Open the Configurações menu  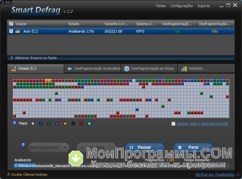click(x=181, y=6)
